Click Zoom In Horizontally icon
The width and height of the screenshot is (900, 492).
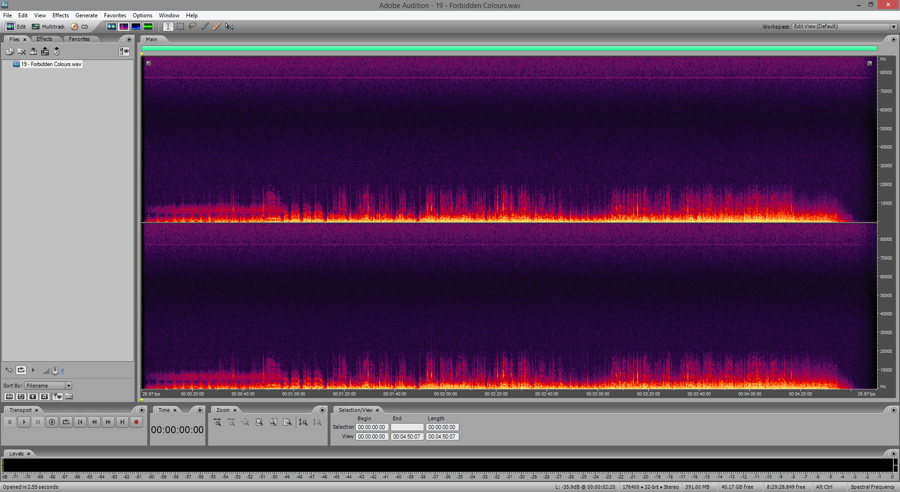tap(217, 422)
